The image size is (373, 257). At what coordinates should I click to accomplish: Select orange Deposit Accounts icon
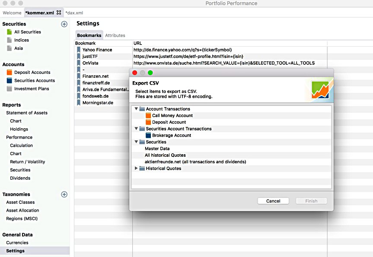(x=9, y=72)
